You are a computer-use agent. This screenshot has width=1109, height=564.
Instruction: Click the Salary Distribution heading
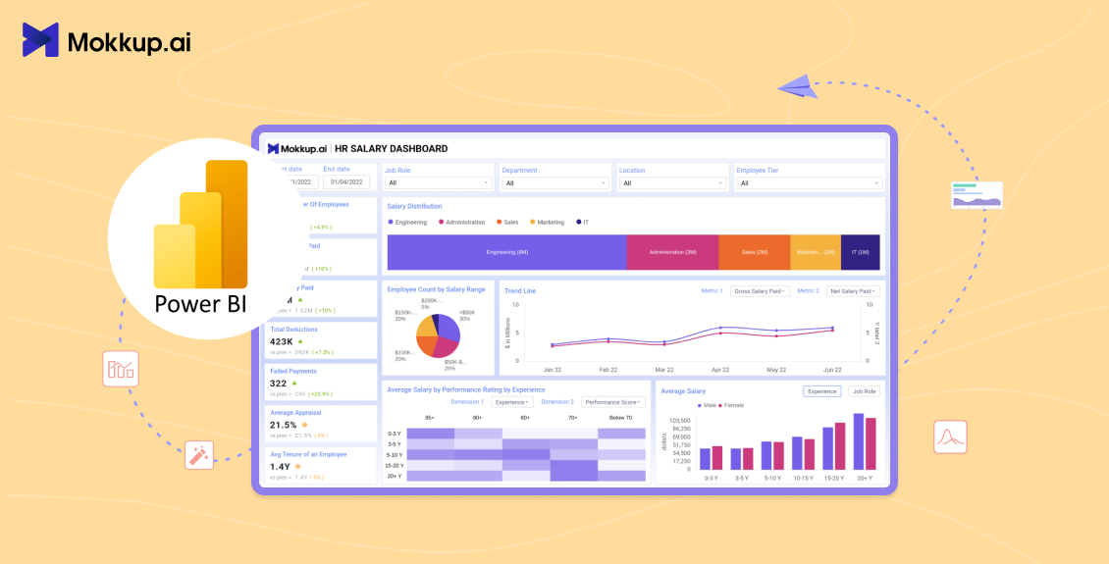coord(414,206)
